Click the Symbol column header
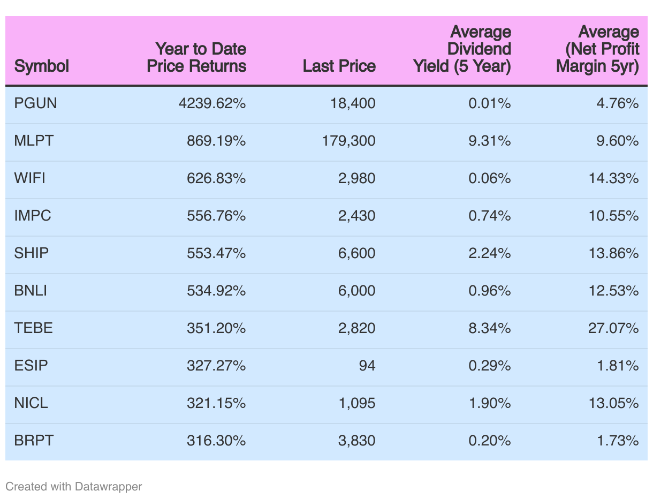 [x=42, y=66]
